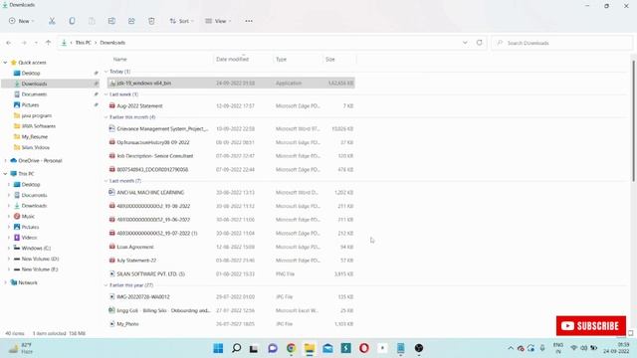The height and width of the screenshot is (358, 637).
Task: Select Loan Agreement PDF file
Action: (231, 247)
